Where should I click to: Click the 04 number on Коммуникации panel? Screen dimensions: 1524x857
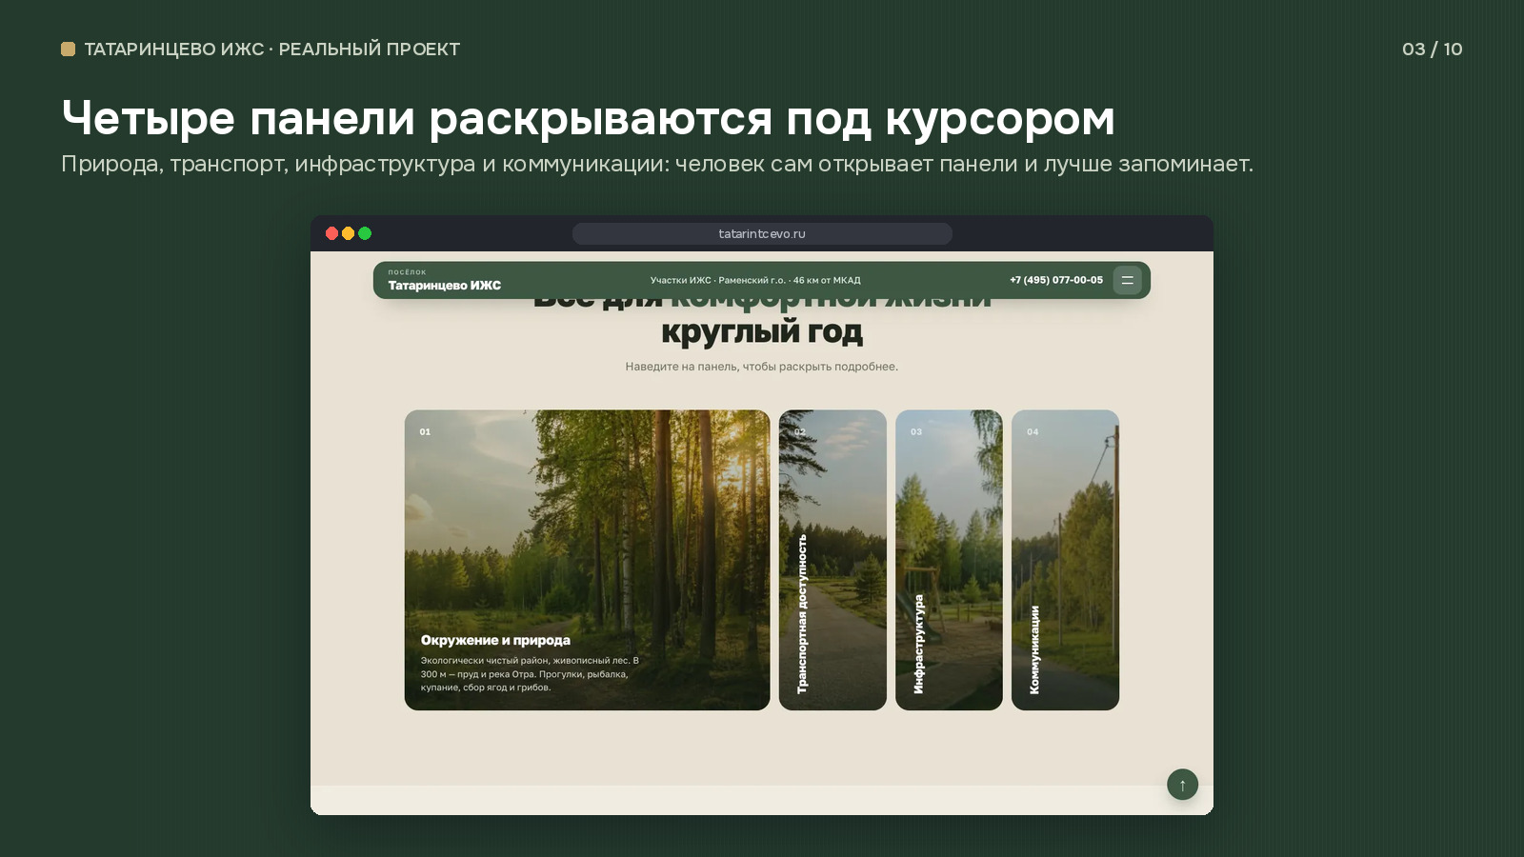(x=1033, y=431)
